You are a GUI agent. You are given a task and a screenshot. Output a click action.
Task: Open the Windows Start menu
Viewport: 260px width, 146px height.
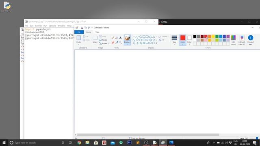click(4, 143)
